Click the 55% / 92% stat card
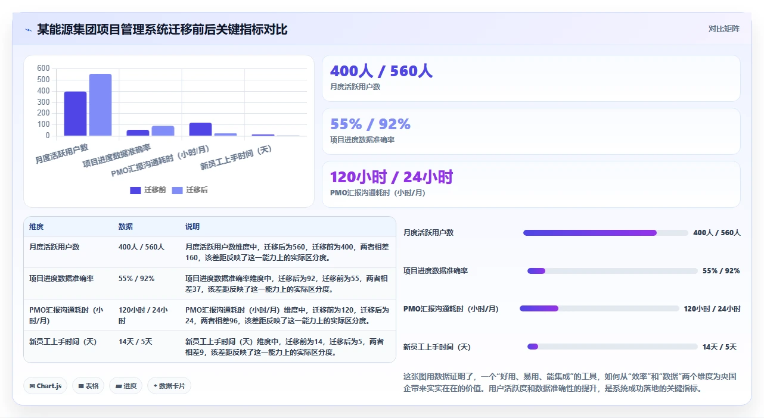Image resolution: width=764 pixels, height=418 pixels. tap(531, 132)
